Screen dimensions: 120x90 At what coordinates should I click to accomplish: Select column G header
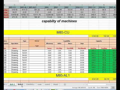click(59, 5)
